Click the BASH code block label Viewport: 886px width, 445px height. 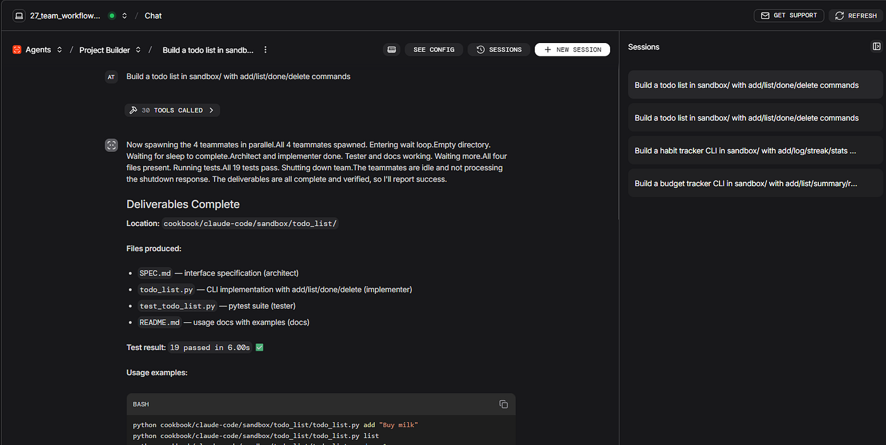click(141, 404)
